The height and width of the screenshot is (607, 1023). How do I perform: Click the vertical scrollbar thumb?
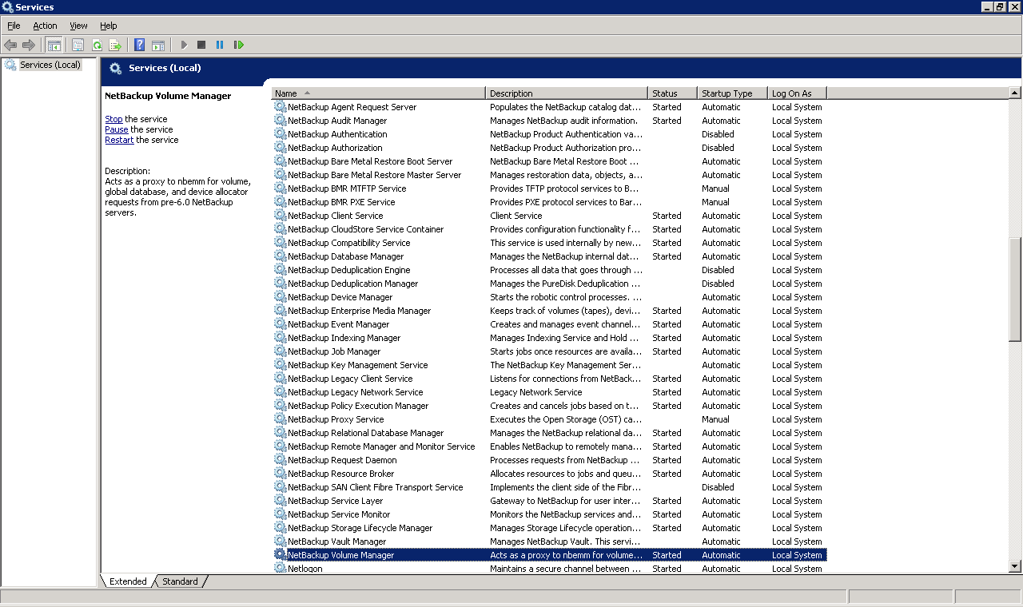[x=1015, y=290]
